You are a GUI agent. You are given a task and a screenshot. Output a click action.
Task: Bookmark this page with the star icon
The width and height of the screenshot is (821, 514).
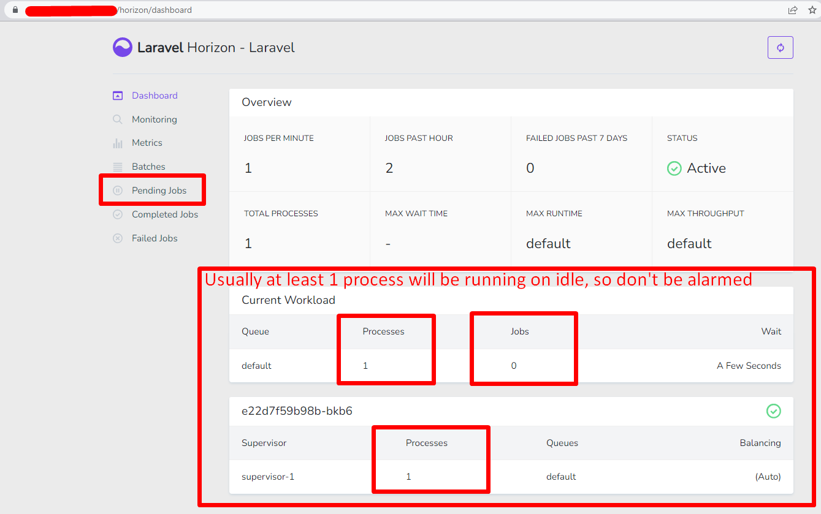click(813, 10)
